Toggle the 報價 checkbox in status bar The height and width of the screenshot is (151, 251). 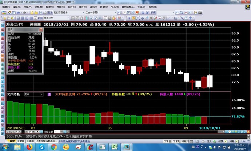click(x=224, y=140)
